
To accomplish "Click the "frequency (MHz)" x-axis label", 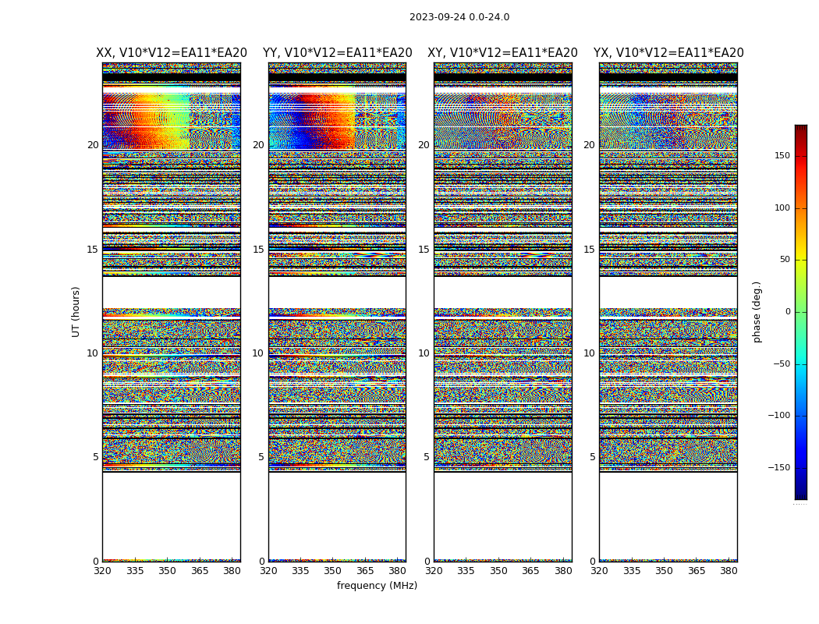I will coord(377,585).
